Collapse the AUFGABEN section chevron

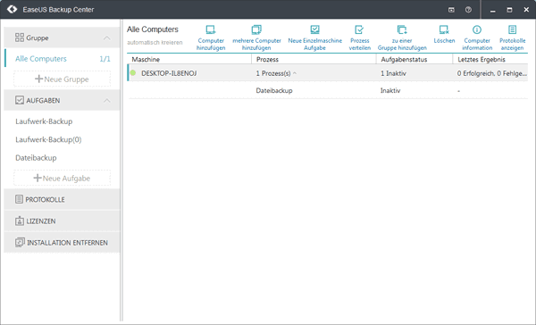point(107,101)
